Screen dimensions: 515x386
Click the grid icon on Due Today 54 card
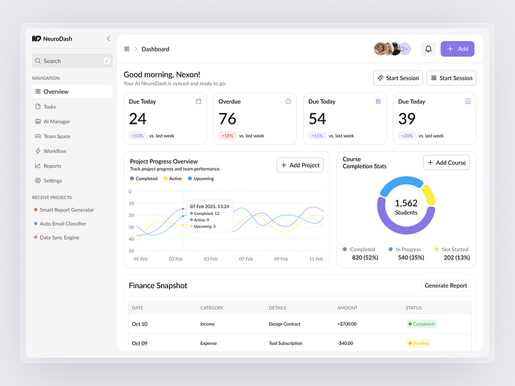point(378,101)
